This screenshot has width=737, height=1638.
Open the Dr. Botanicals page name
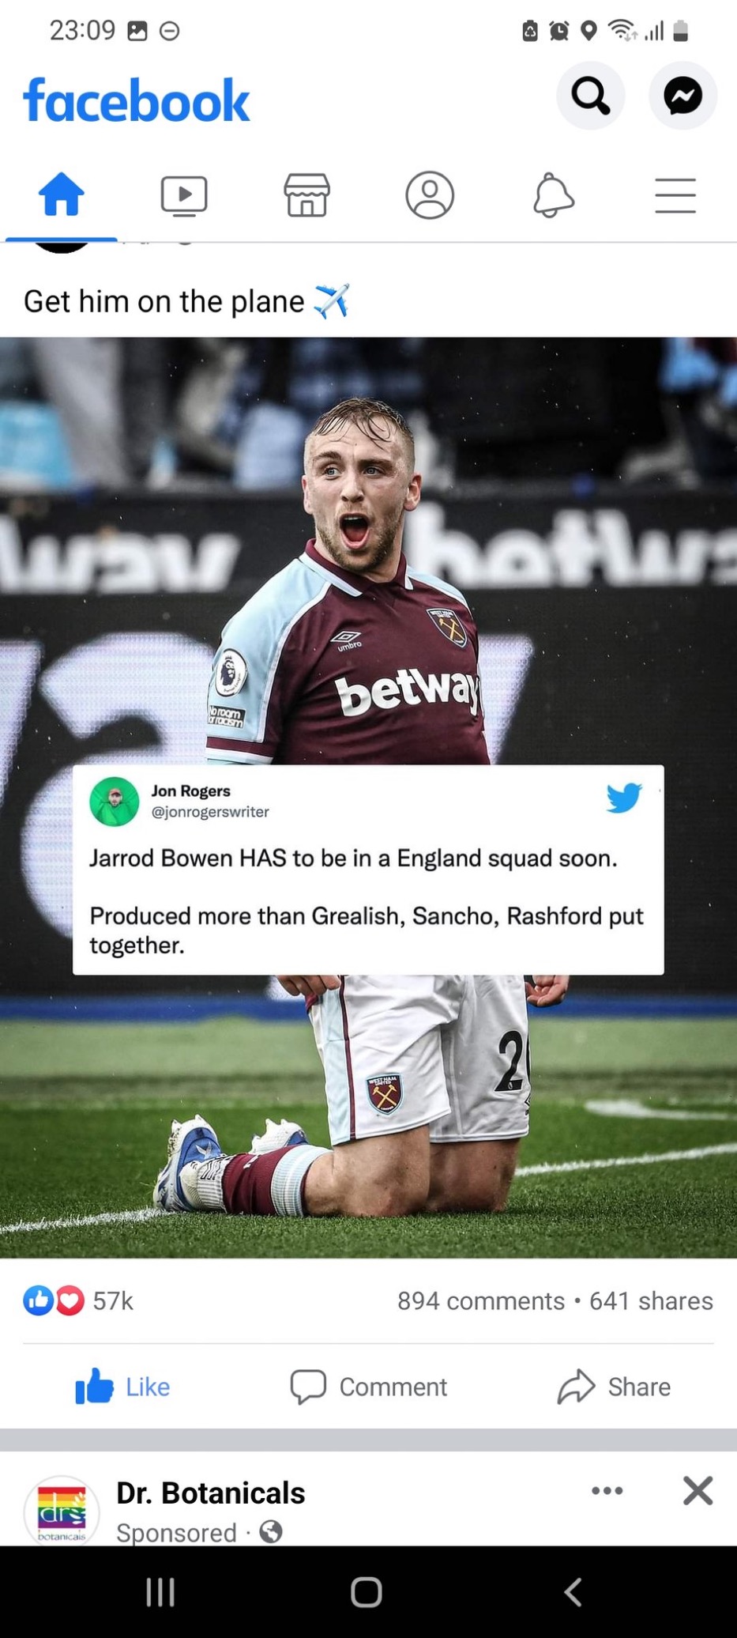coord(210,1493)
